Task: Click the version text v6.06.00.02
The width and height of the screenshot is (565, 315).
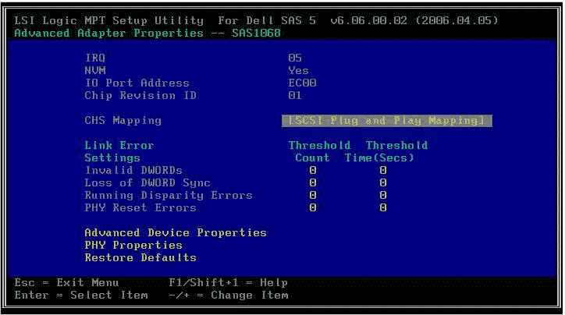Action: [x=368, y=20]
